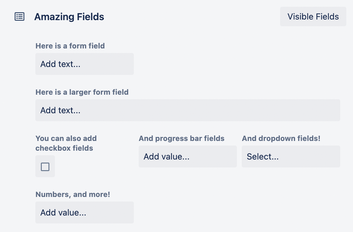Open the Select... dropdown

pyautogui.click(x=291, y=156)
